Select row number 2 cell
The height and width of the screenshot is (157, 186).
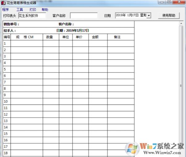(x=7, y=50)
